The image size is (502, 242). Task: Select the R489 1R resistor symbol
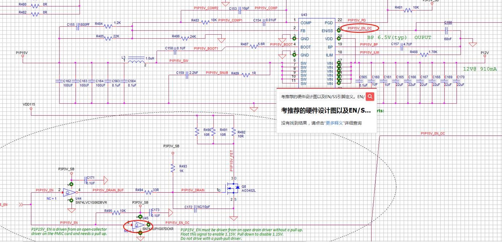[246, 75]
